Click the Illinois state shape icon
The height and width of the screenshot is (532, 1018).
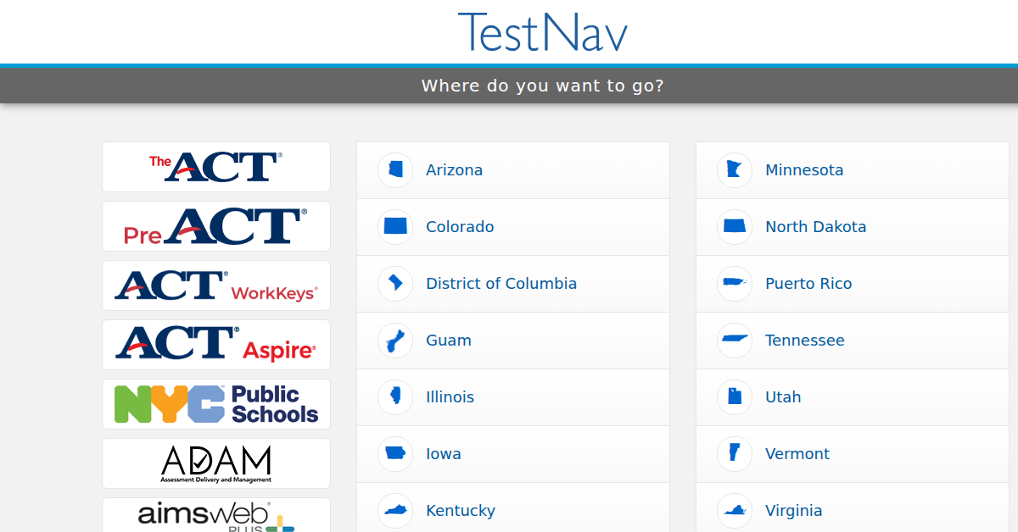coord(395,397)
